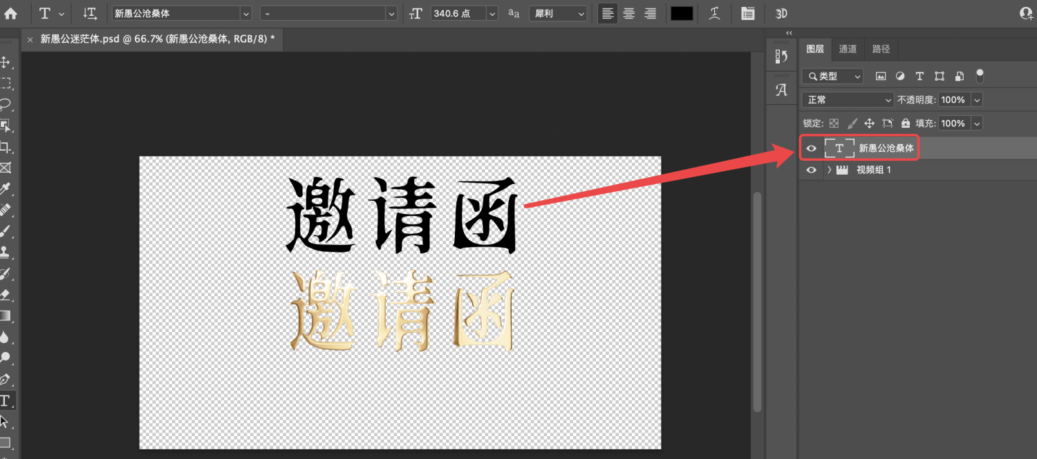Toggle text orientation button
1037x459 pixels.
pyautogui.click(x=90, y=13)
